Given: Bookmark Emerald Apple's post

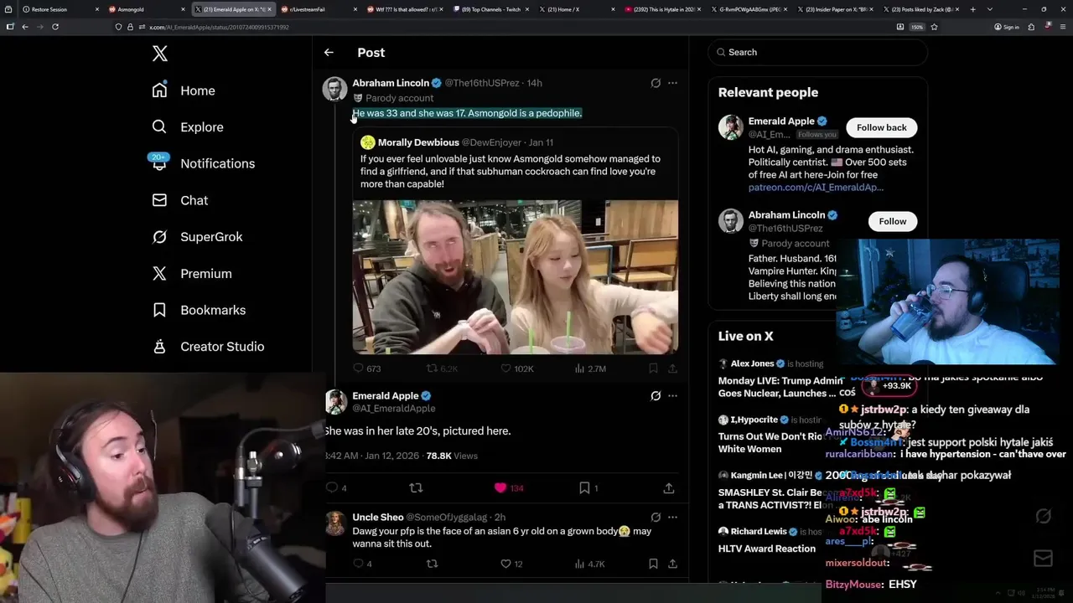Looking at the screenshot, I should [x=588, y=487].
